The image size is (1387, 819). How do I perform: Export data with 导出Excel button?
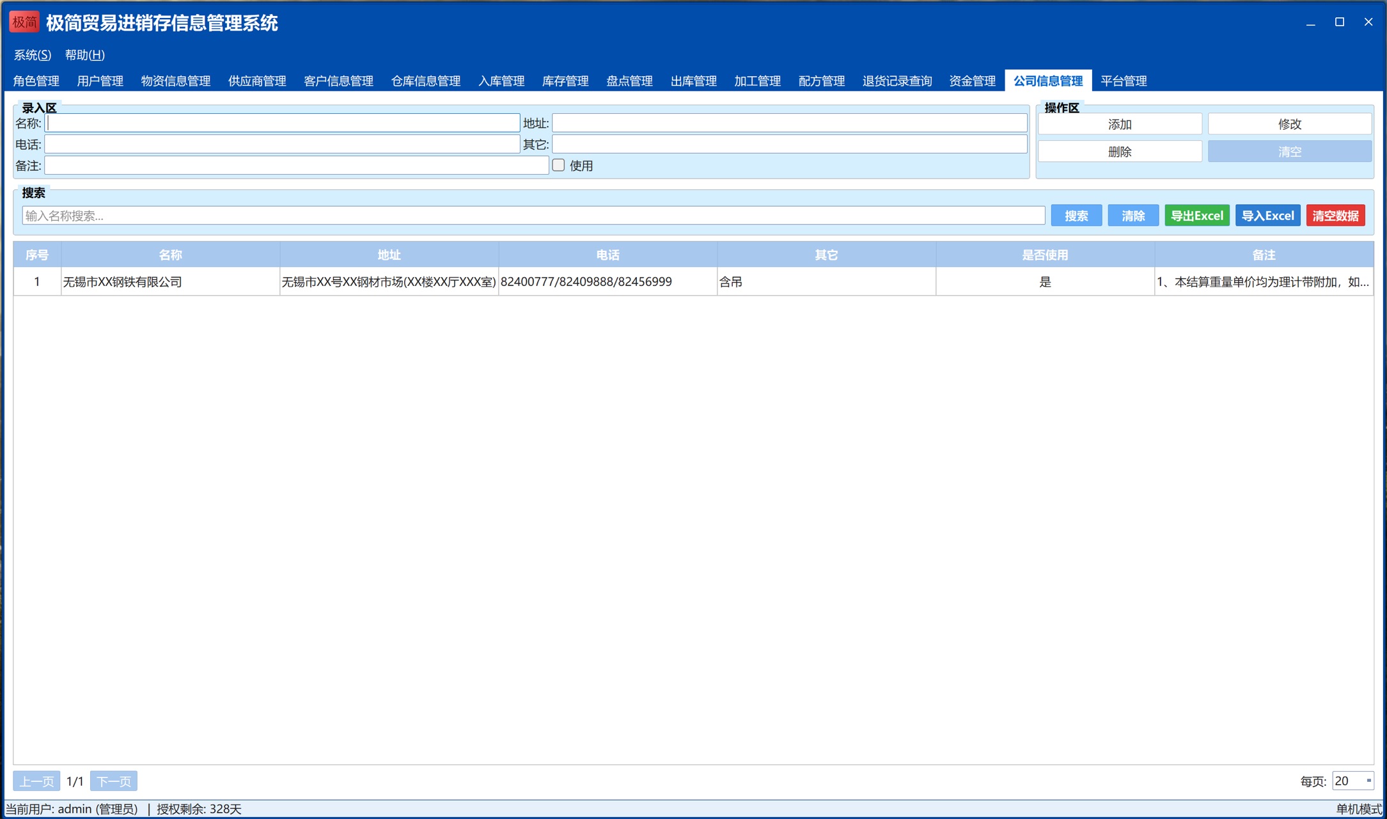click(1197, 216)
